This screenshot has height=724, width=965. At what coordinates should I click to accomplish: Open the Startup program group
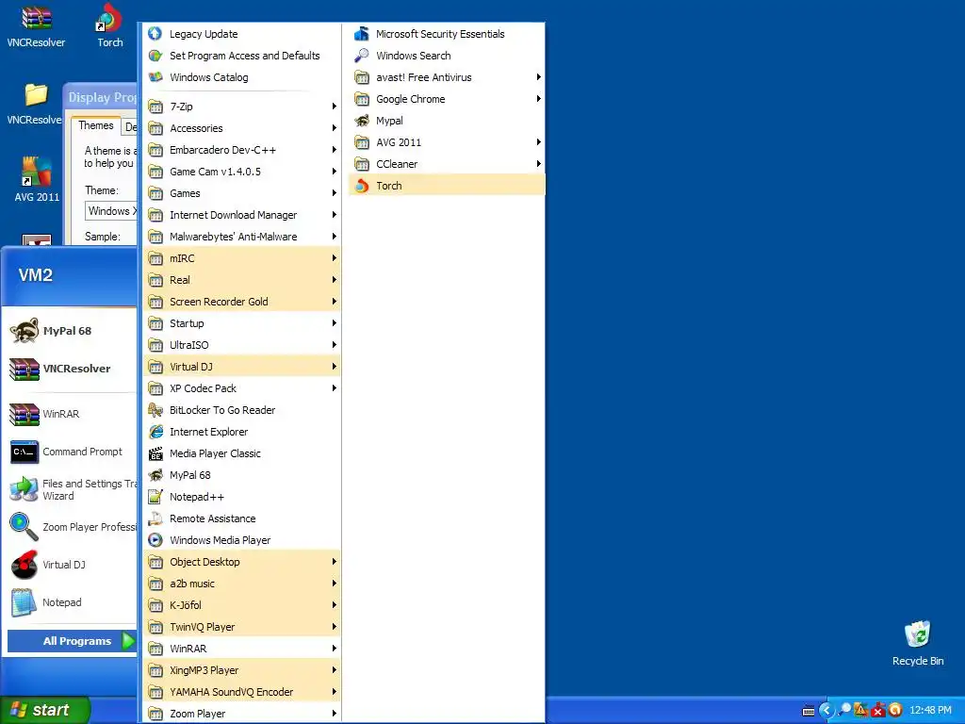click(x=241, y=323)
